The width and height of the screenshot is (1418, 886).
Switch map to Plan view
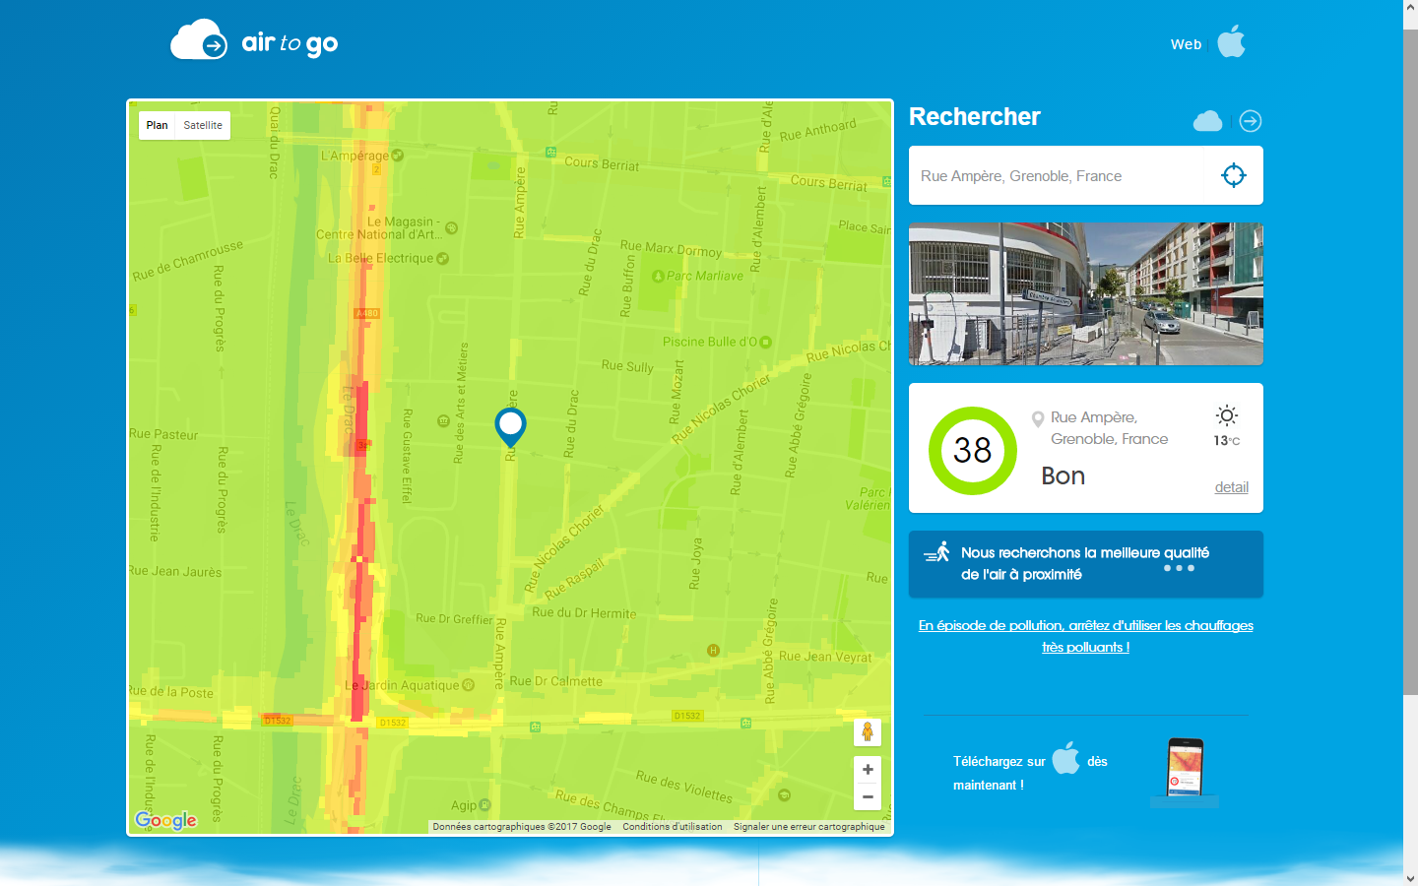(x=157, y=125)
